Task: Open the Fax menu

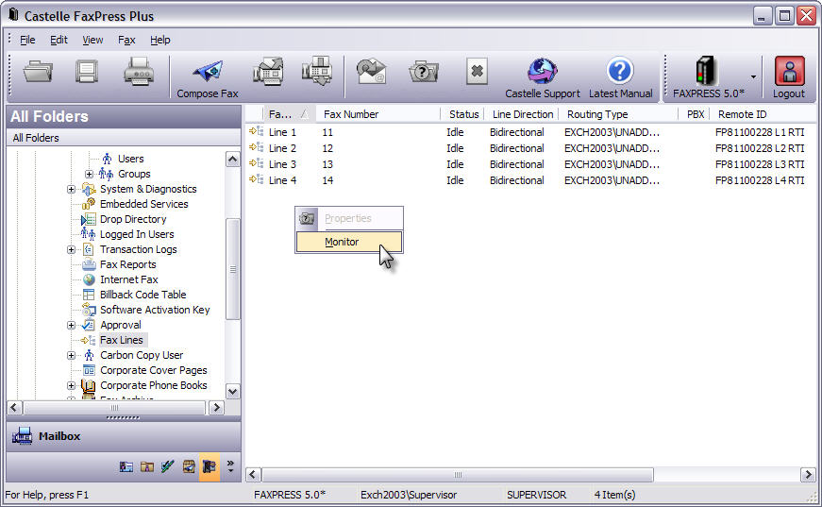Action: point(126,40)
